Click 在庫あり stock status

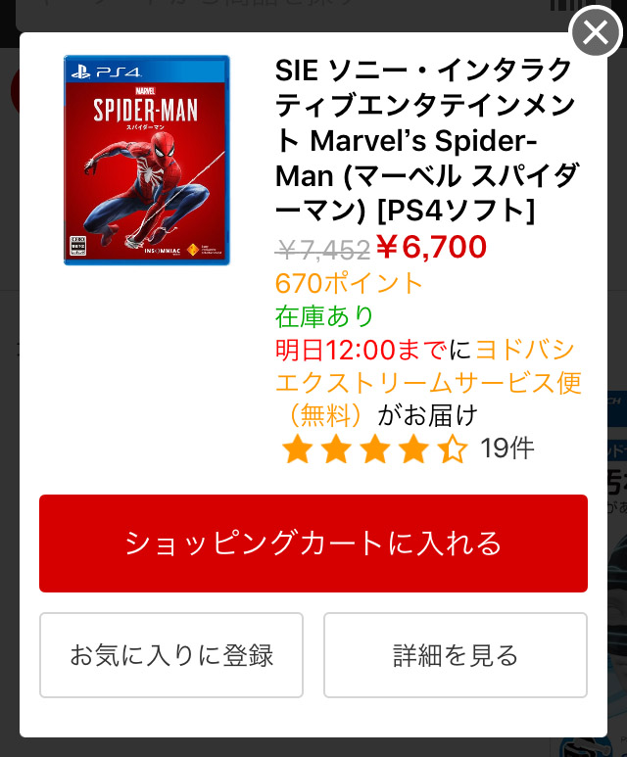324,316
